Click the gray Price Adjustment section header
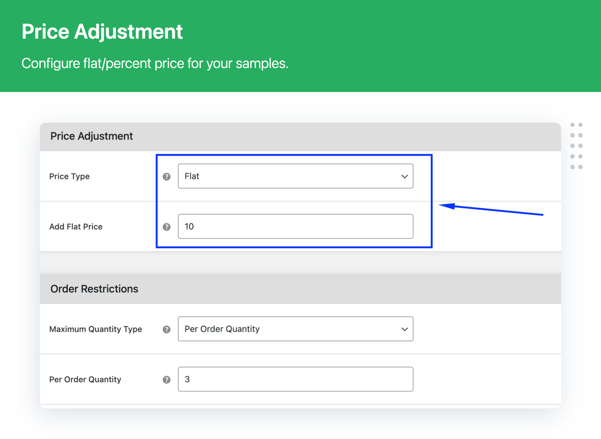Screen dimensions: 601x439 click(x=300, y=137)
